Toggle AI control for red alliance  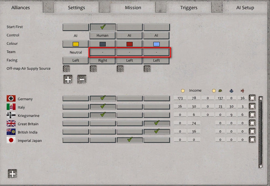tap(130, 36)
